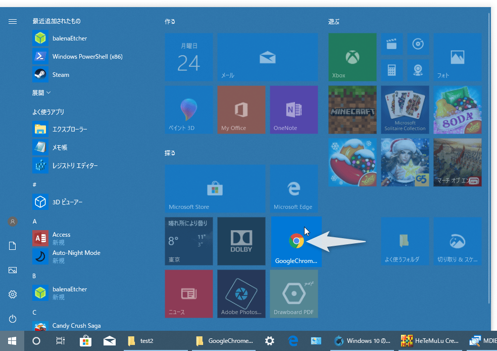Open the calendar tile showing 24
497x351 pixels.
(x=188, y=57)
